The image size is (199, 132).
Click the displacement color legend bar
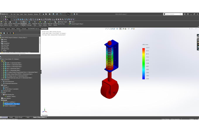(x=143, y=64)
